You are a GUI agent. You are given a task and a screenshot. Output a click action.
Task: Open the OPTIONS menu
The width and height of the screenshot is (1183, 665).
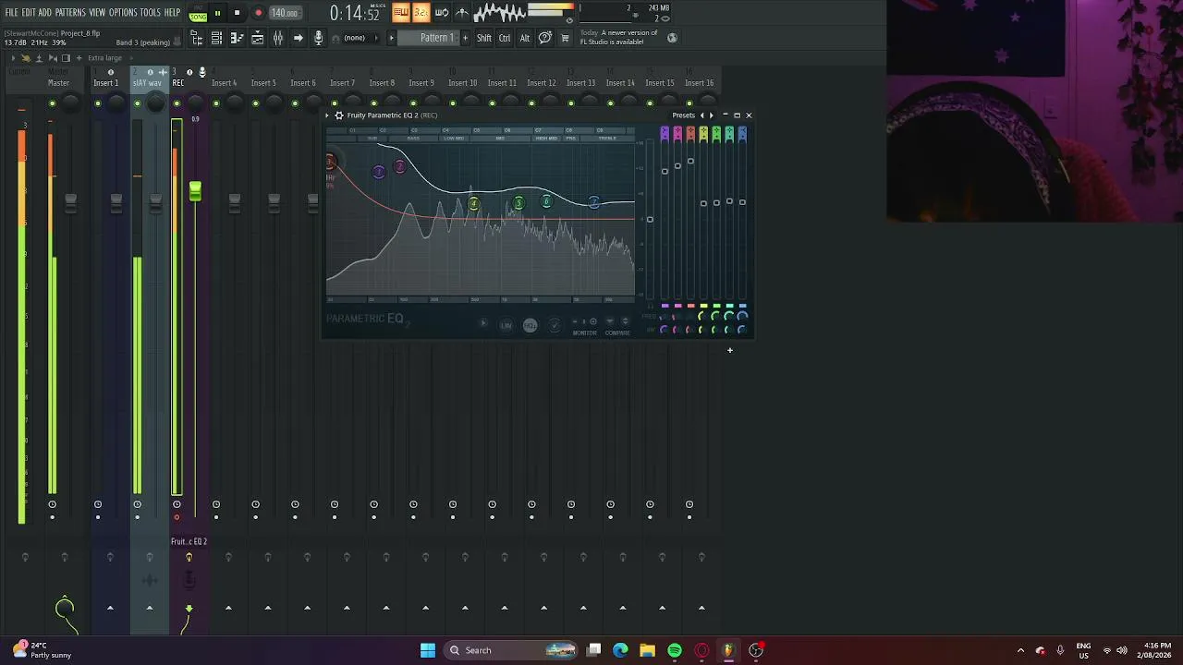[123, 13]
